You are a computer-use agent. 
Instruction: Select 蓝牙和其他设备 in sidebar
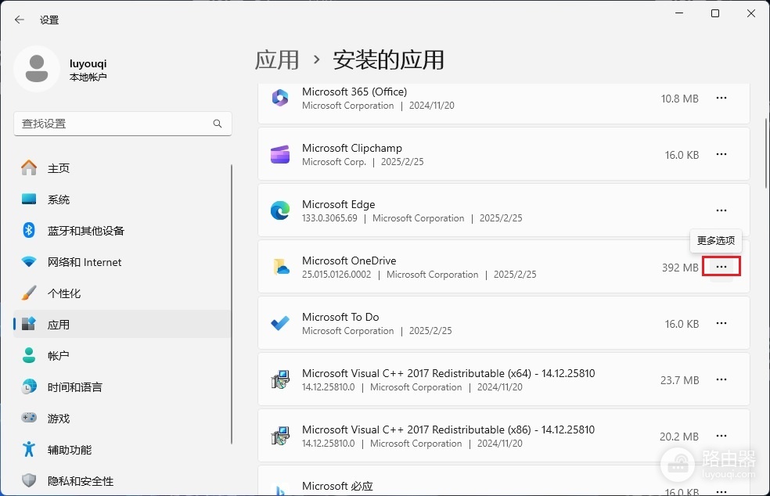click(x=123, y=231)
